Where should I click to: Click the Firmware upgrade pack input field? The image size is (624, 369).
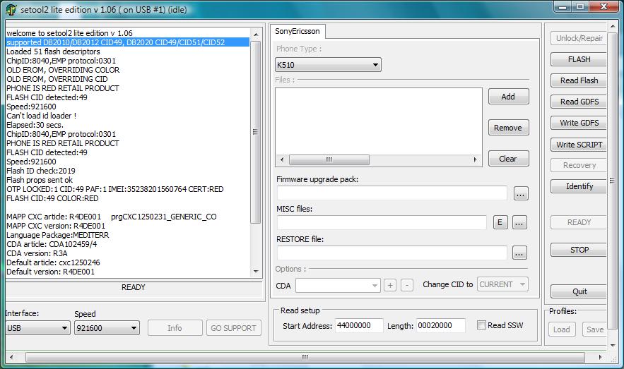(392, 193)
